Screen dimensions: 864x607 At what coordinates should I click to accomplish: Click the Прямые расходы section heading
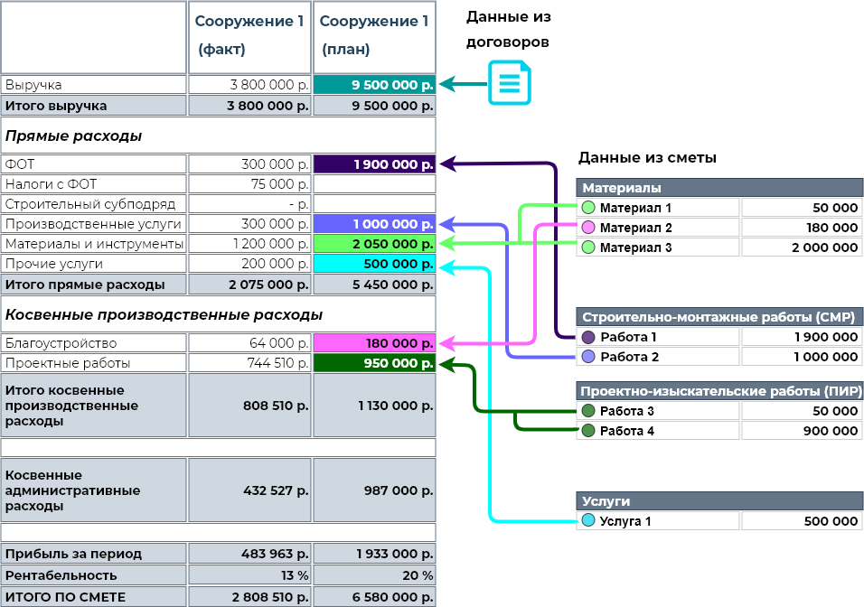(218, 135)
